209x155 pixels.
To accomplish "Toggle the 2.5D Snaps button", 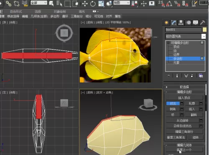I will tap(161, 3).
